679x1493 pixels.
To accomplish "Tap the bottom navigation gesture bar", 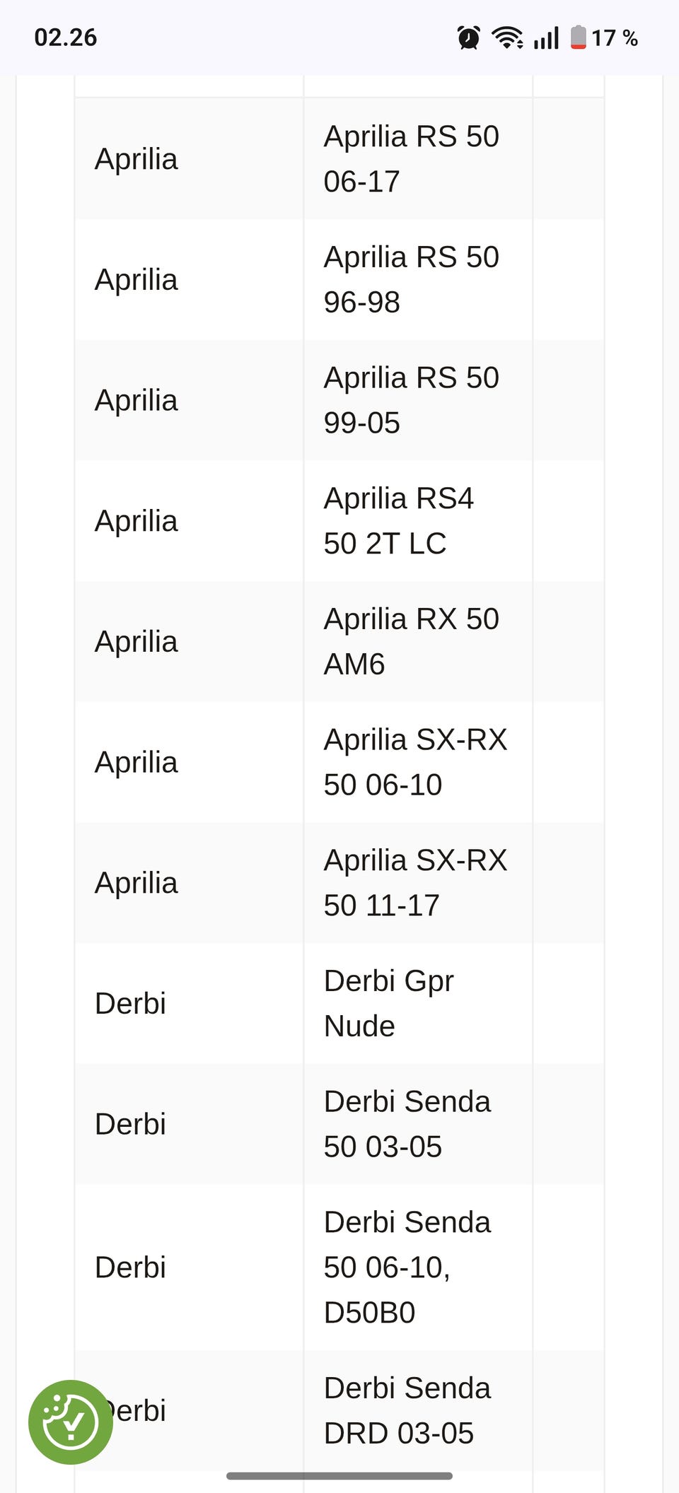I will 339,1475.
